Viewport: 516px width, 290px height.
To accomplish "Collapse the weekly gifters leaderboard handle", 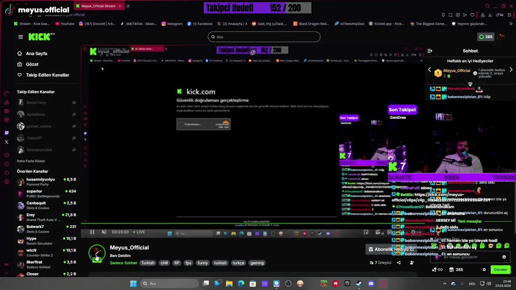I will [470, 84].
